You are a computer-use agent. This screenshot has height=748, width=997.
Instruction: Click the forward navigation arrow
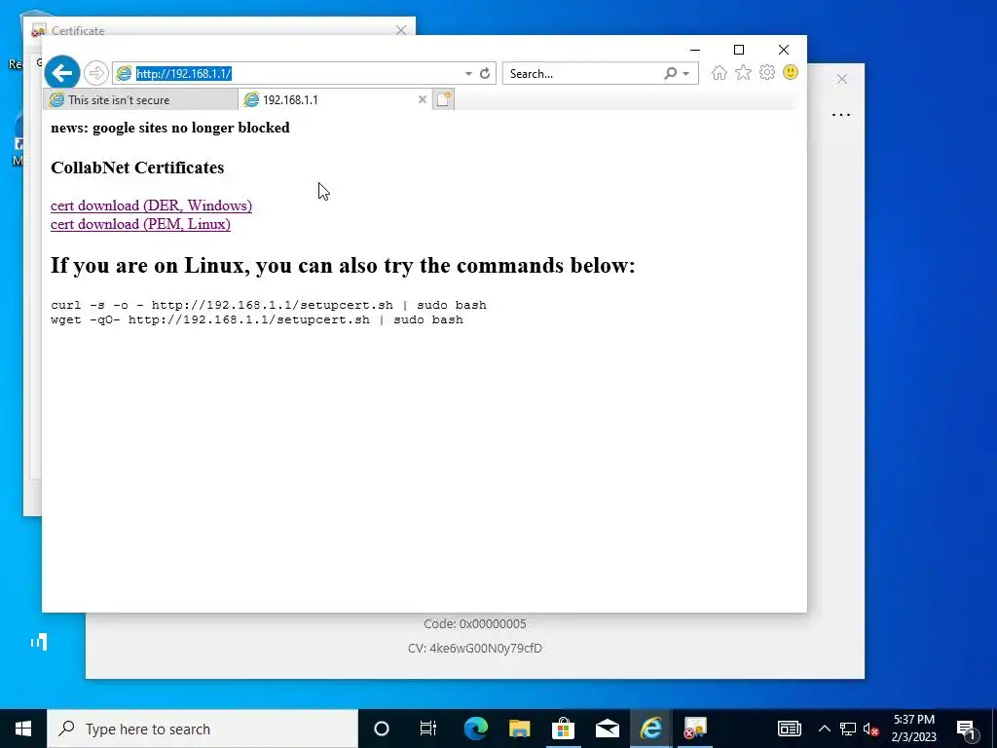[96, 73]
